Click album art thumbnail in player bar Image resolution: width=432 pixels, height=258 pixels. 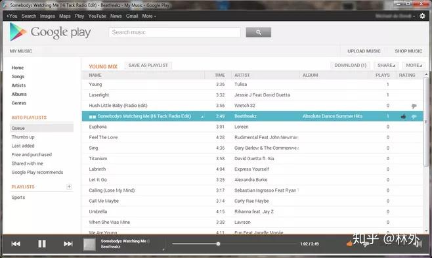click(x=89, y=244)
